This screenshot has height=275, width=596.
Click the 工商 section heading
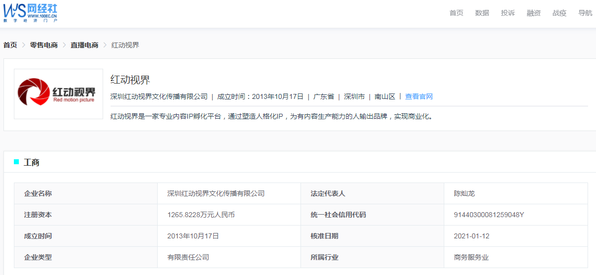point(32,162)
